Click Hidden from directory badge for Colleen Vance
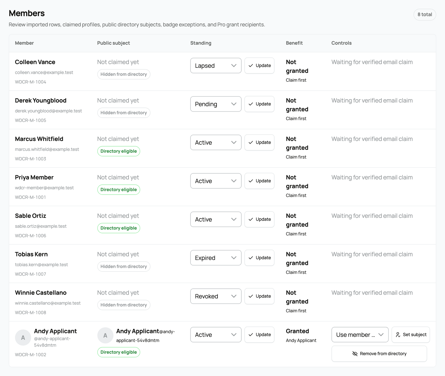Viewport: 445px width, 376px height. (124, 74)
